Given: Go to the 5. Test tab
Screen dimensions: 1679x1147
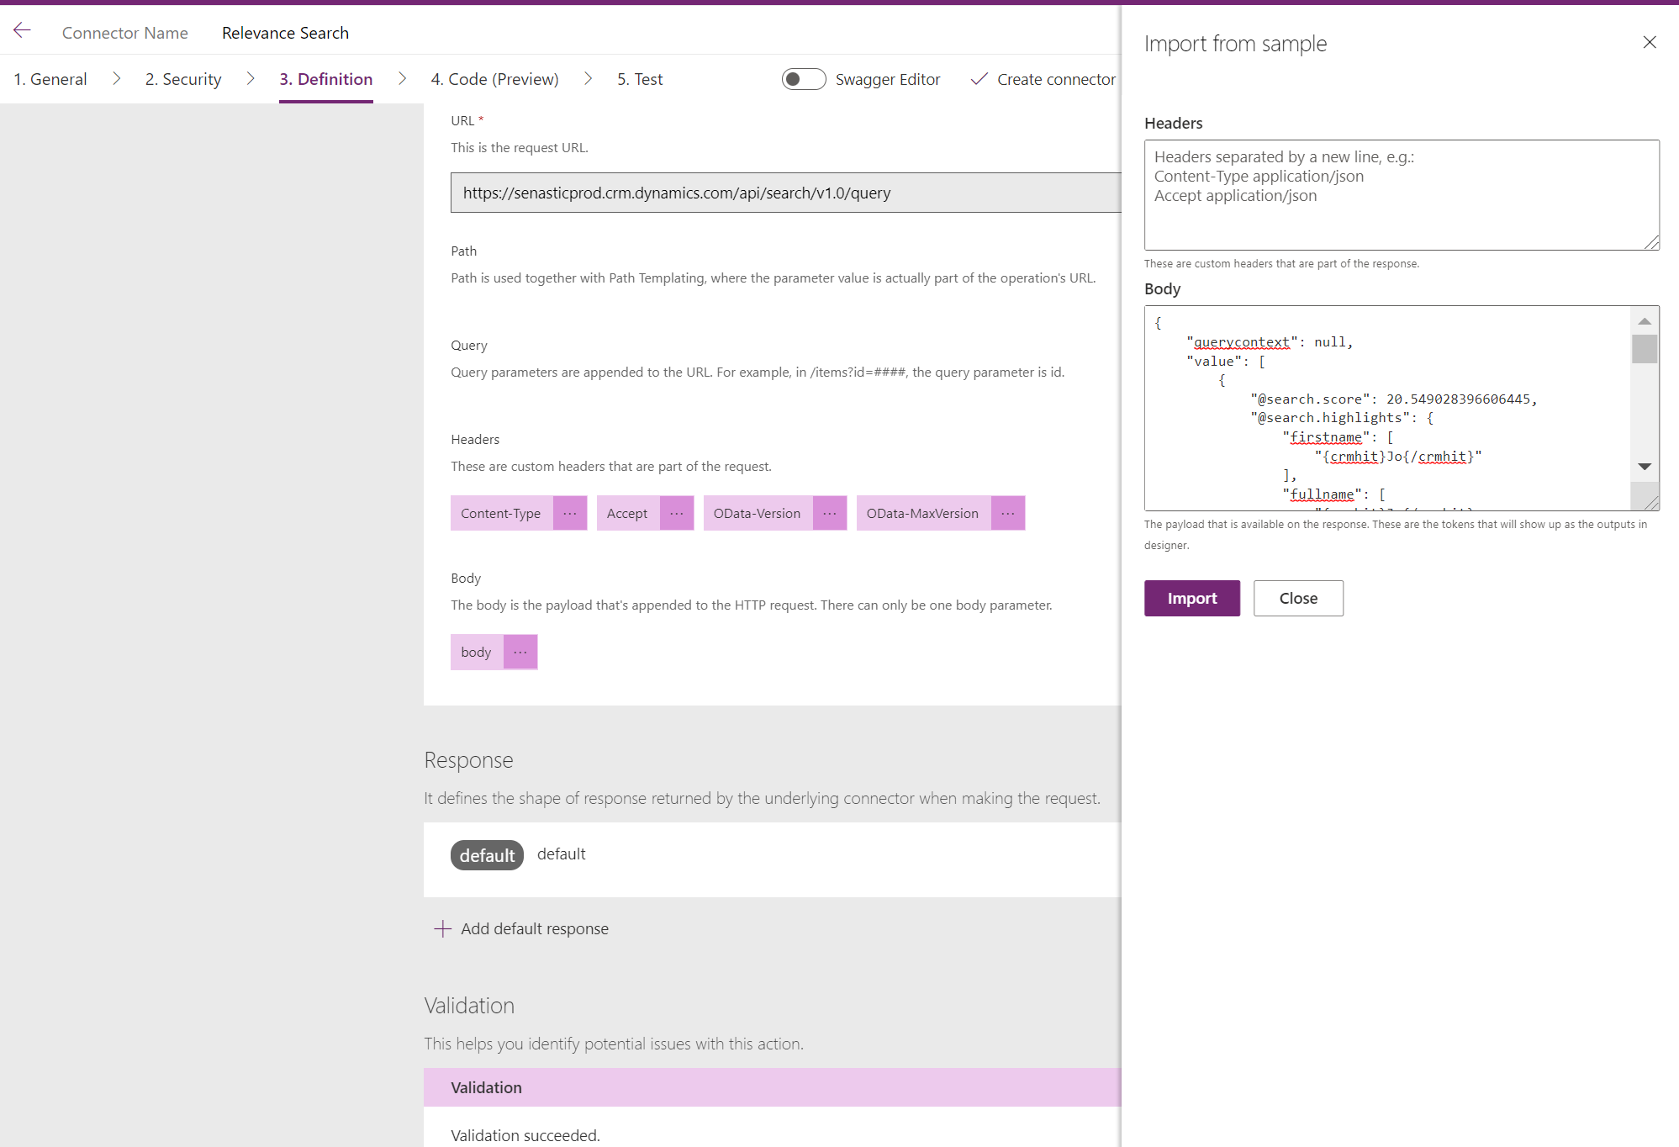Looking at the screenshot, I should tap(639, 79).
